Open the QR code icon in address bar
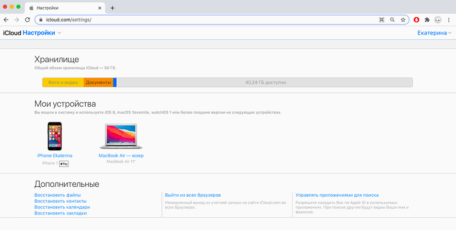 382,20
